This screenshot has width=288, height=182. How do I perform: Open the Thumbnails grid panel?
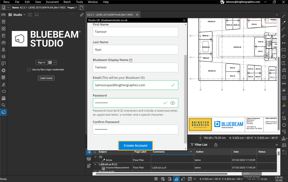point(4,29)
